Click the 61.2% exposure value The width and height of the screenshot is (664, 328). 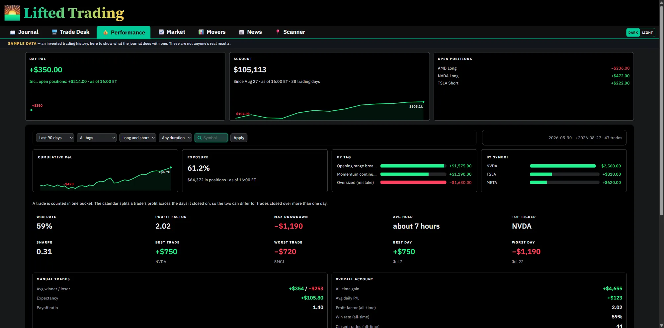199,168
